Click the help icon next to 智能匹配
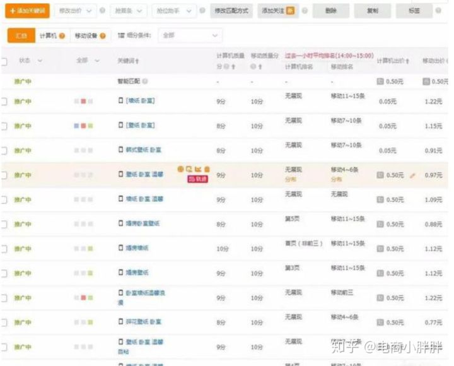Screen dimensions: 454x366 point(146,81)
